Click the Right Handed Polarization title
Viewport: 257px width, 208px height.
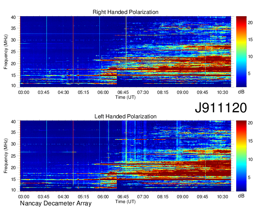(x=125, y=12)
